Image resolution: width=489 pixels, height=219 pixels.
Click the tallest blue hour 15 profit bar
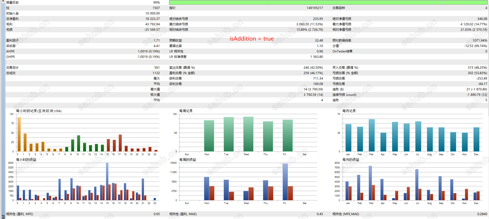pyautogui.click(x=107, y=182)
